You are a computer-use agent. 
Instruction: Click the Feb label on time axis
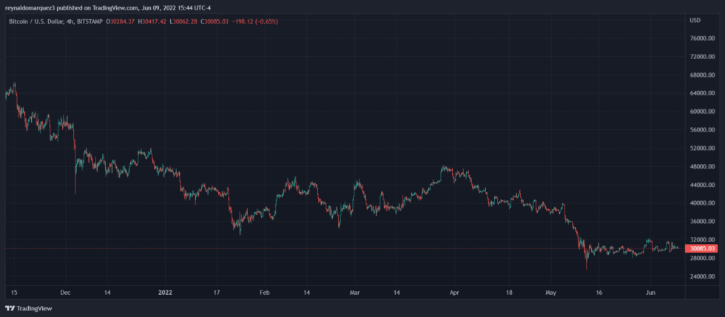pos(264,293)
